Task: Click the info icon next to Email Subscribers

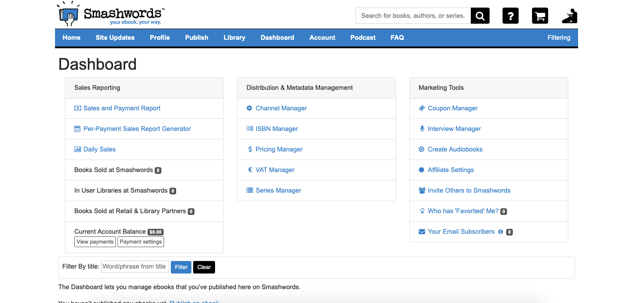Action: pos(500,232)
